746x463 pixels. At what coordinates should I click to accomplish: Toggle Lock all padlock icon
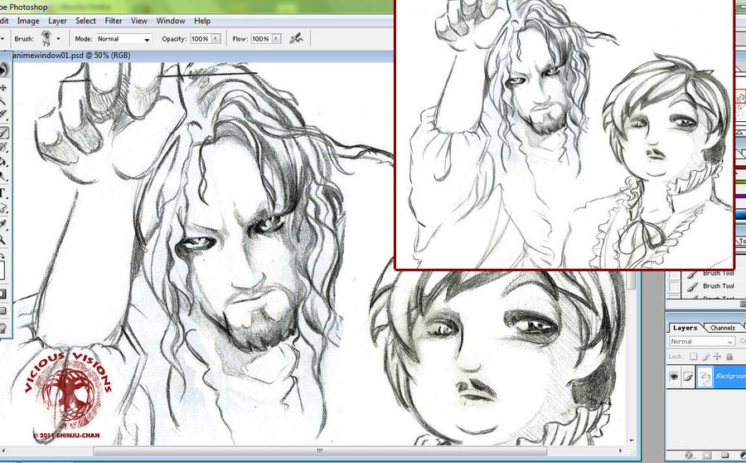[729, 356]
